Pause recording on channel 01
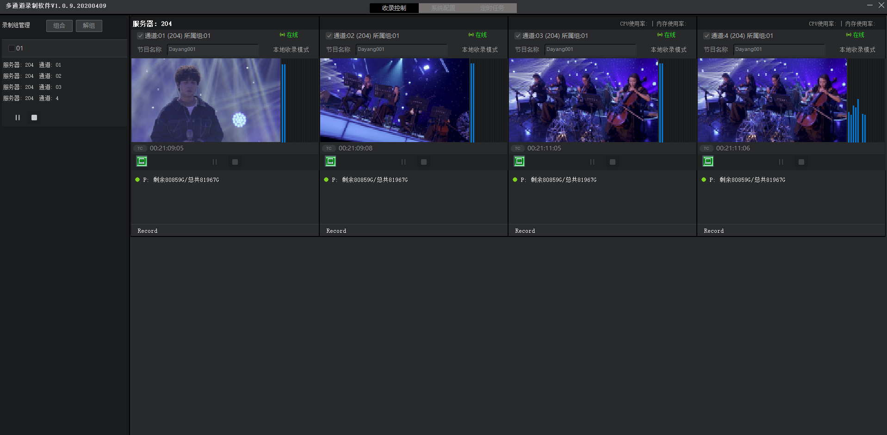 (215, 162)
